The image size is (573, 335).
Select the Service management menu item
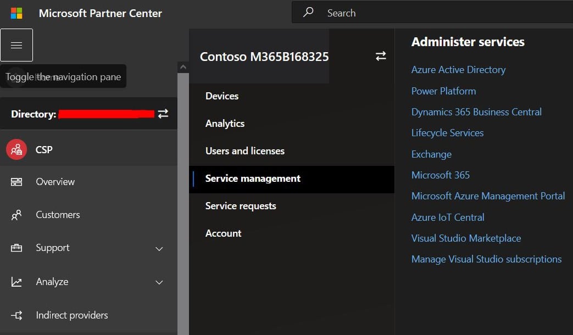(292, 178)
